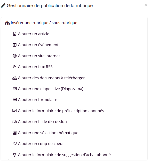Click the globe icon for site internet
Screen dimensions: 149x167
(14, 56)
